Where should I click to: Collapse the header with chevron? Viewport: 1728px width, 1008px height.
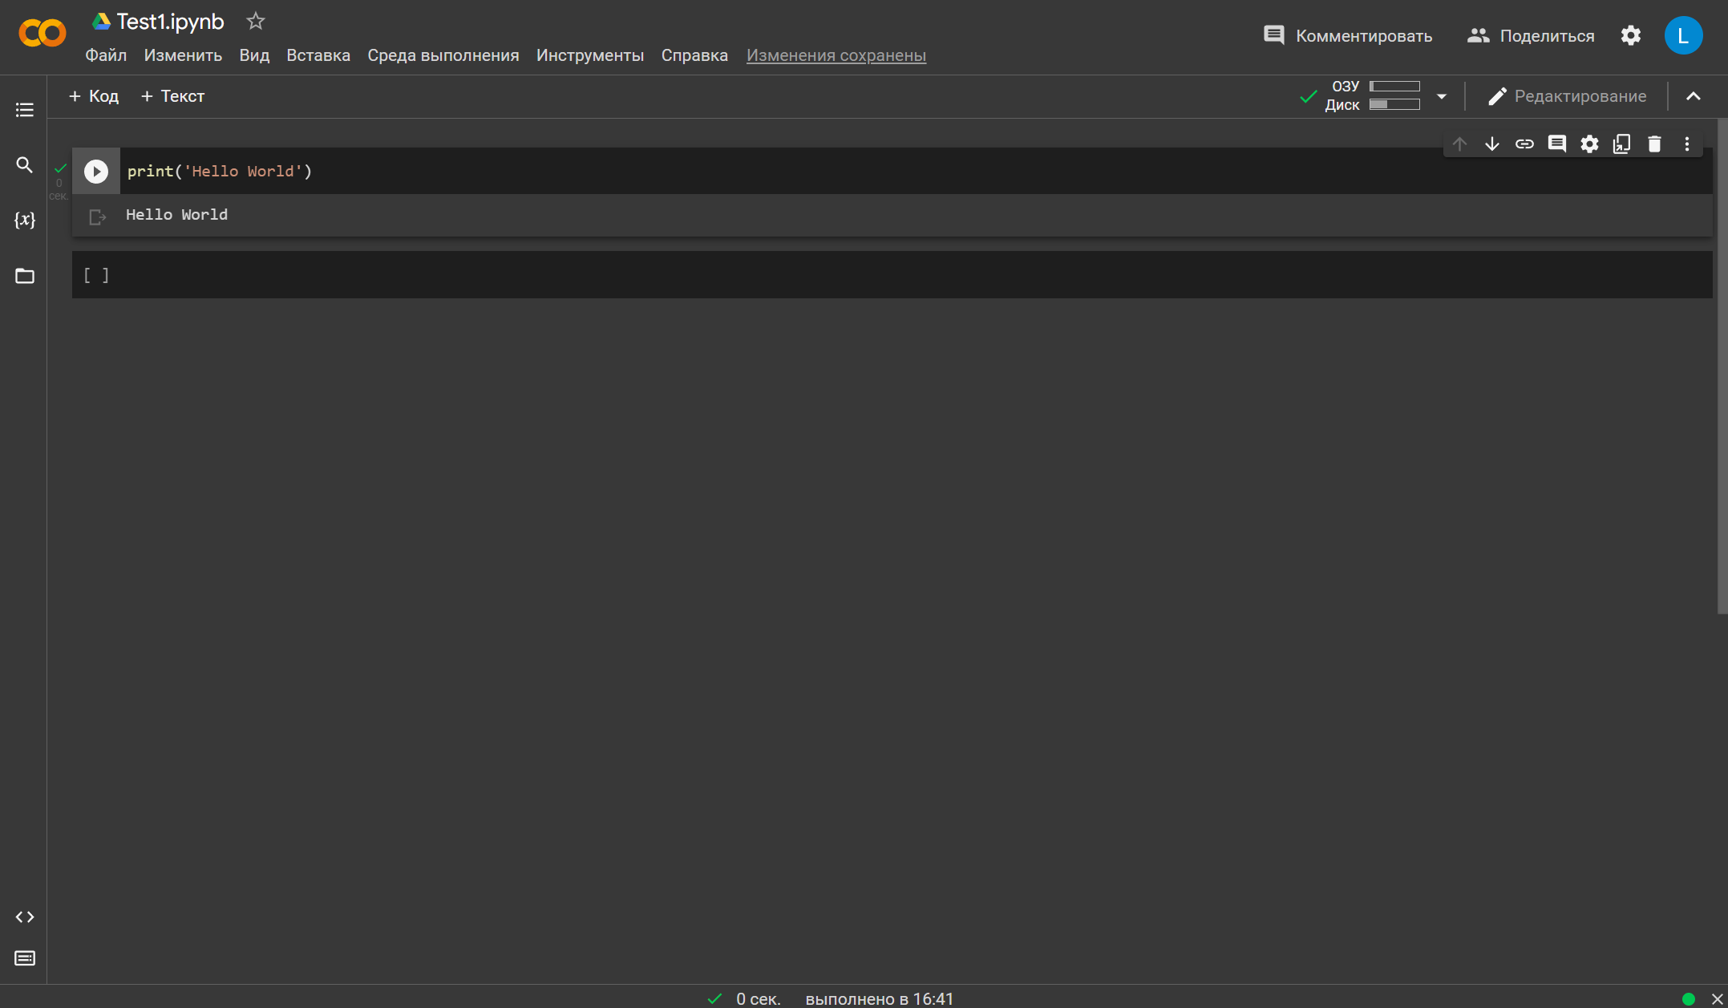tap(1693, 96)
